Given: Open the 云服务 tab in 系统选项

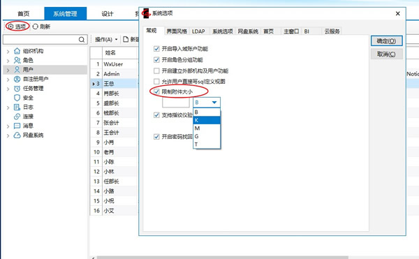Looking at the screenshot, I should pyautogui.click(x=332, y=31).
